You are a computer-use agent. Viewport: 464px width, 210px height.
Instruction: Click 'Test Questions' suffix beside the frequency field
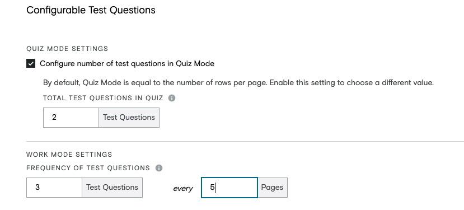[112, 188]
